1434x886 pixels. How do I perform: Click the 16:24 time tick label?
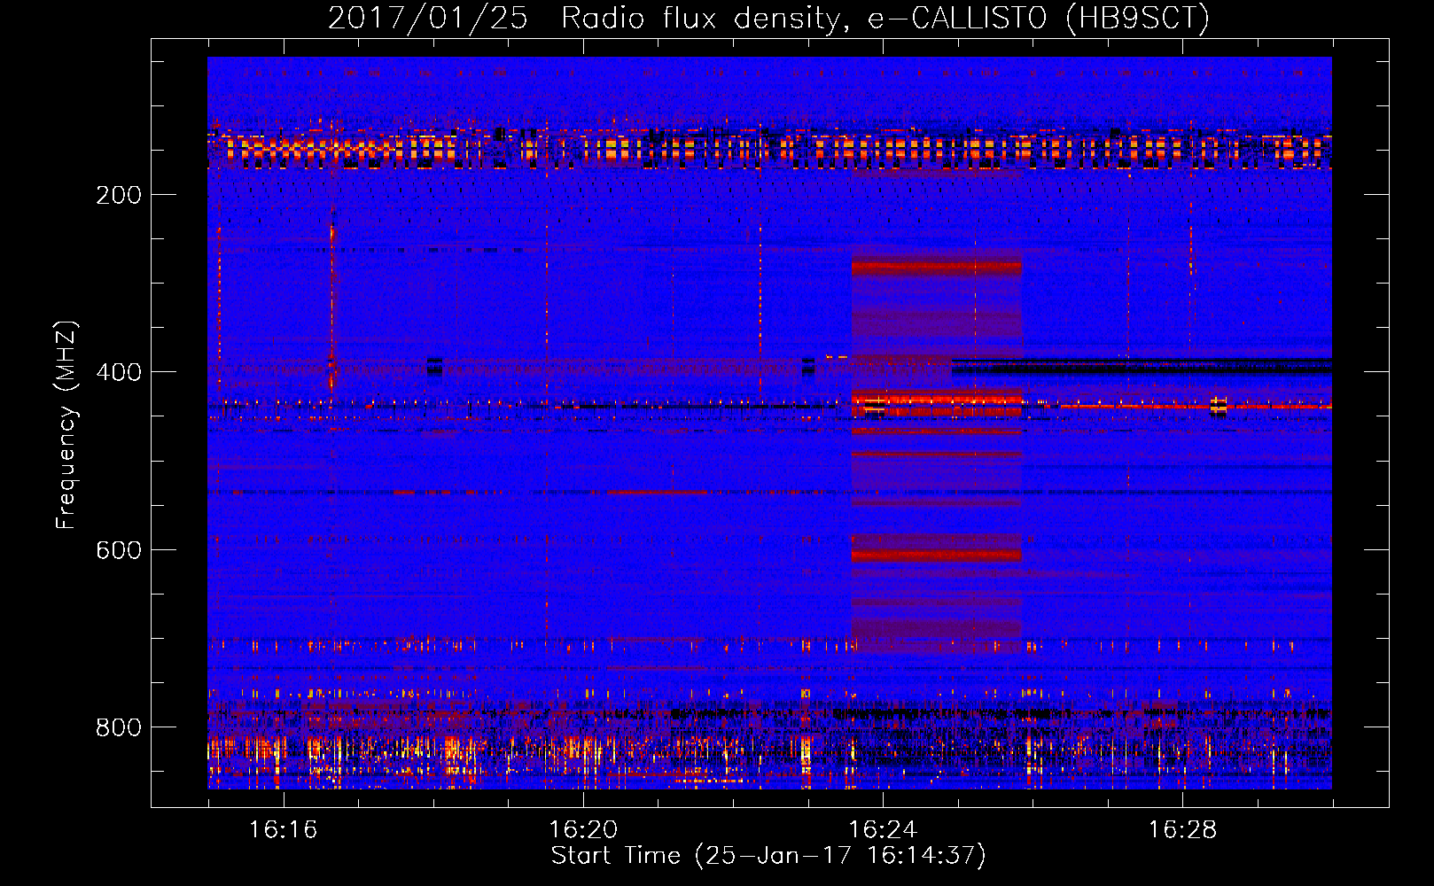pyautogui.click(x=883, y=829)
